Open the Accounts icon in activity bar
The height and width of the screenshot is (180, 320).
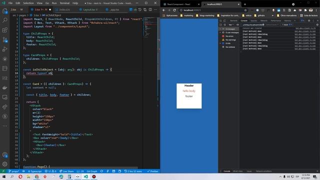pyautogui.click(x=4, y=154)
